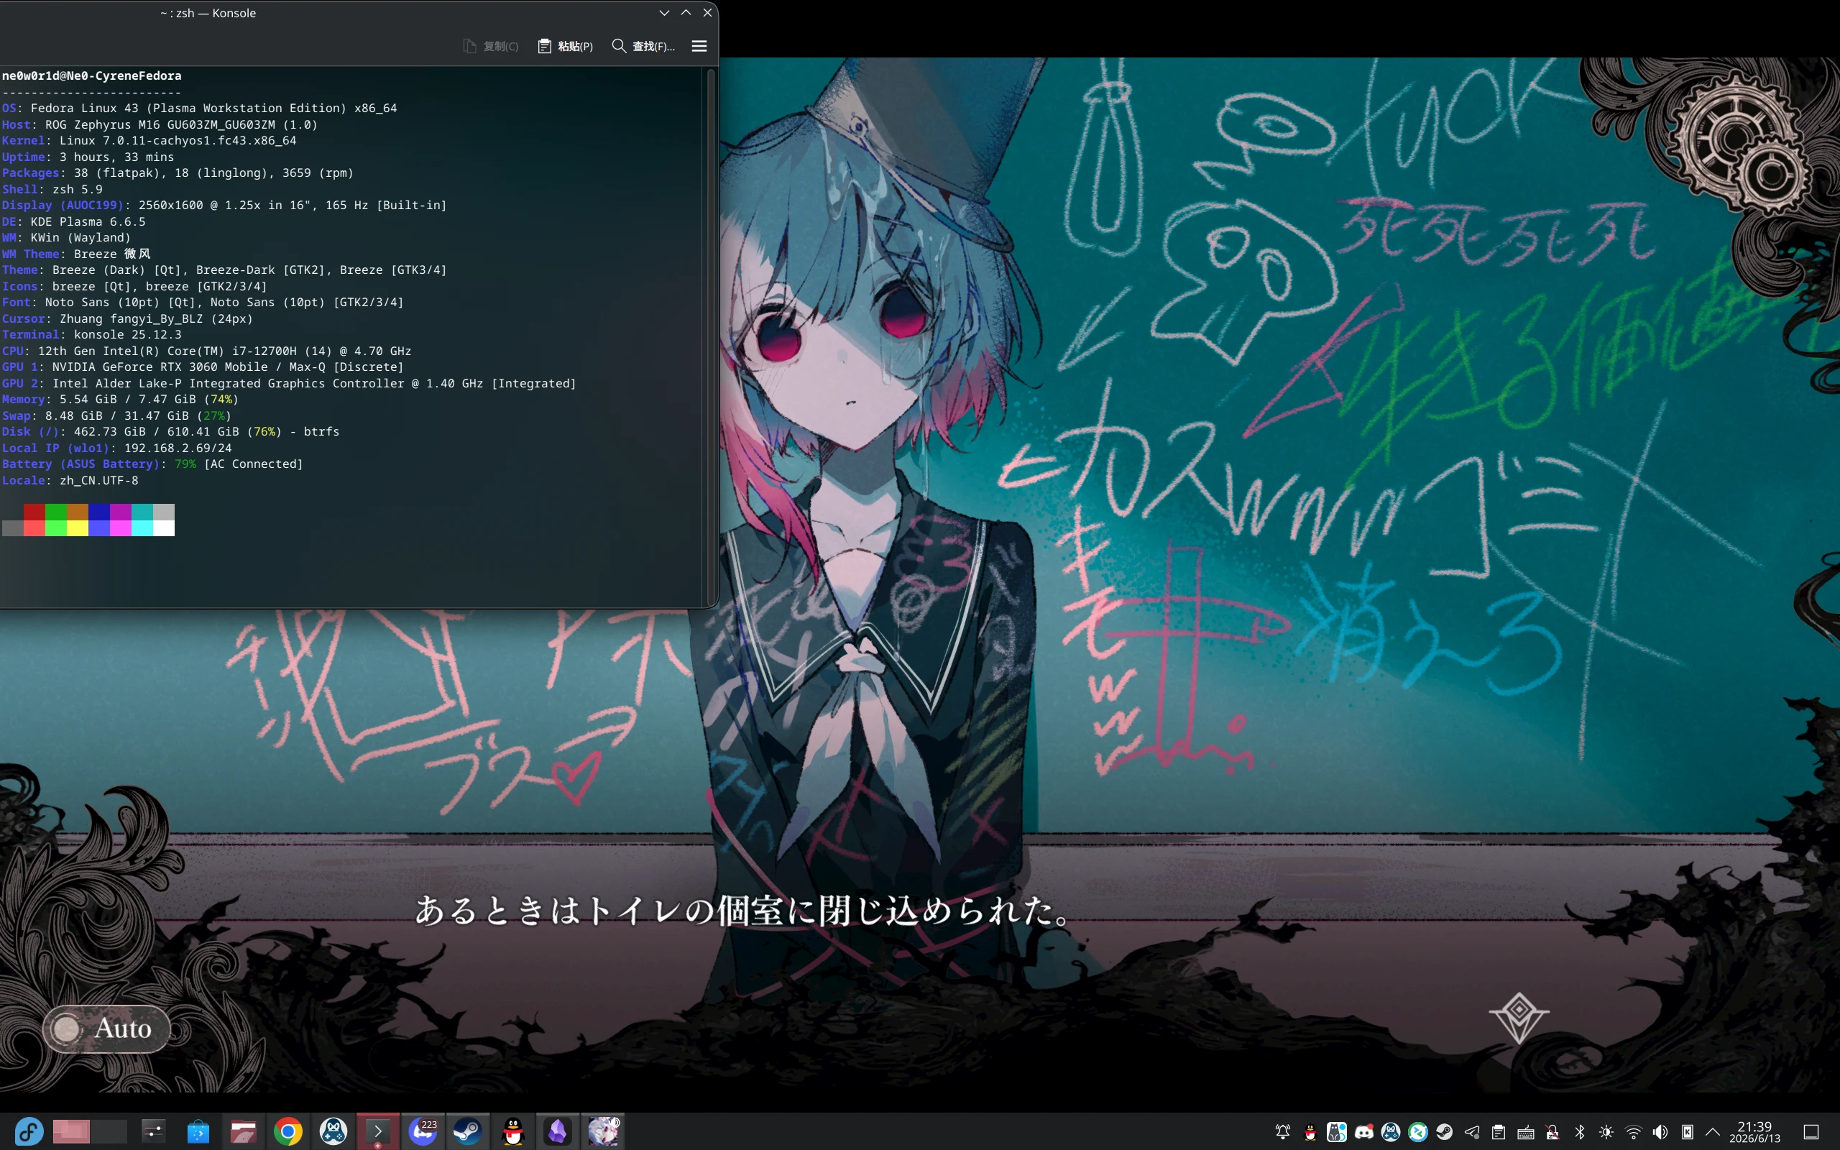Click the K input method tray icon
This screenshot has width=1840, height=1150.
(x=1687, y=1132)
